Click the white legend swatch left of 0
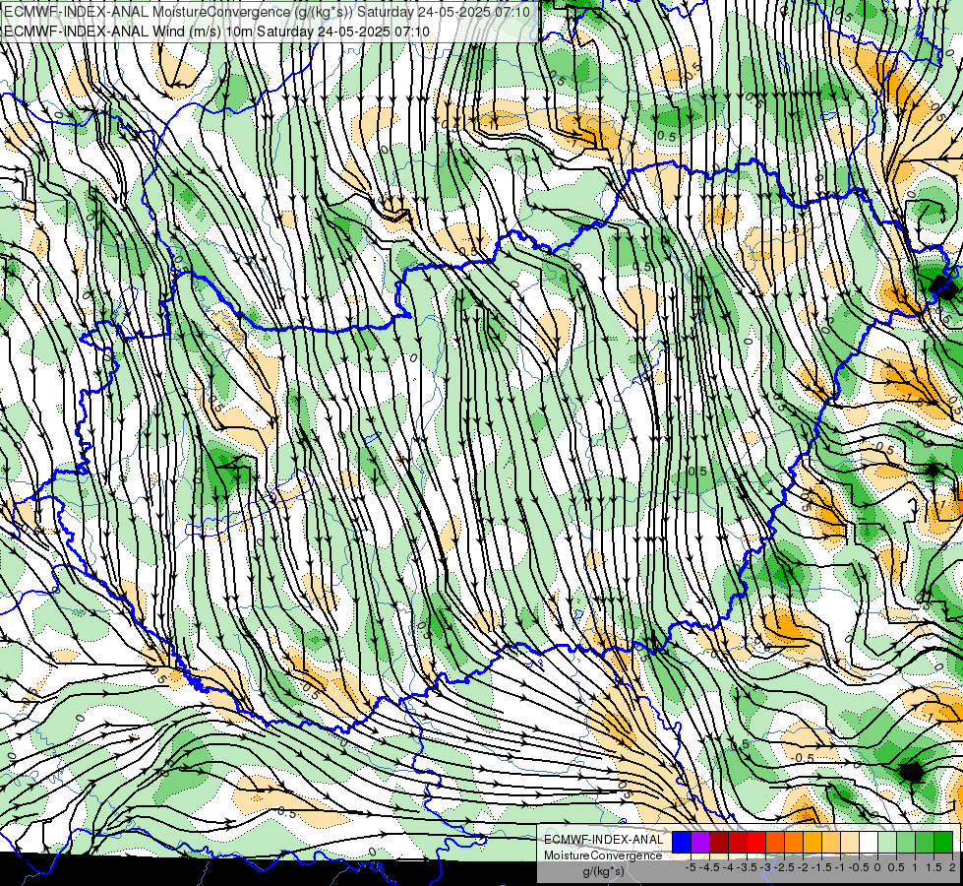Viewport: 963px width, 886px height. coord(869,842)
